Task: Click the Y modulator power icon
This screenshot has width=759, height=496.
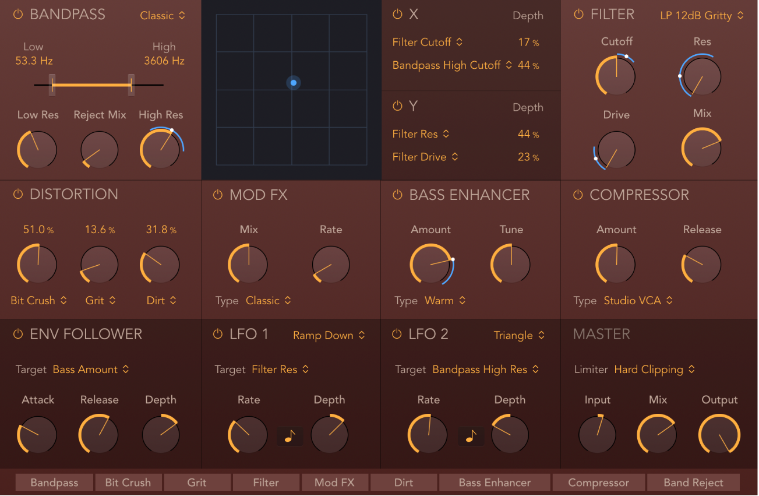Action: (398, 106)
